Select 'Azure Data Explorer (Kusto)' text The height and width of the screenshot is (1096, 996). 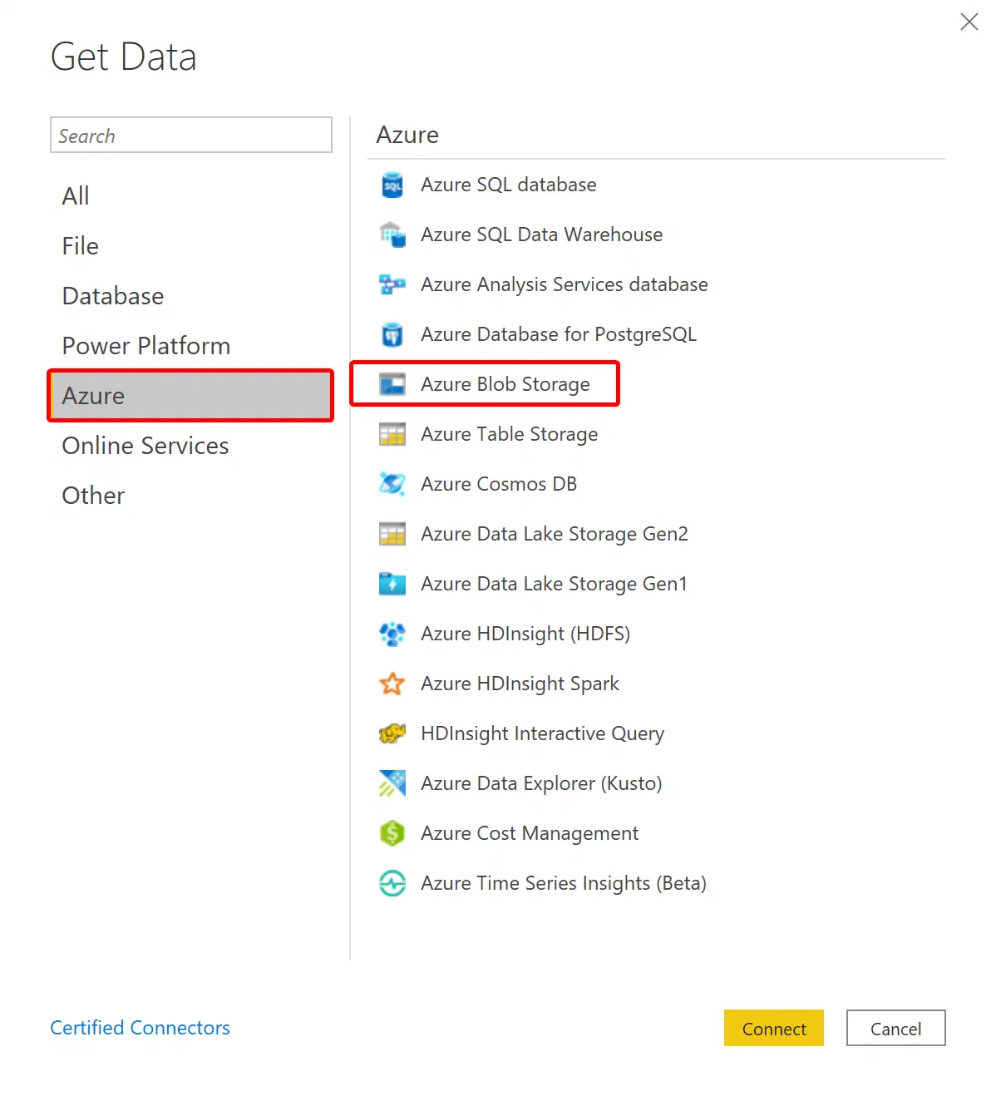coord(541,783)
